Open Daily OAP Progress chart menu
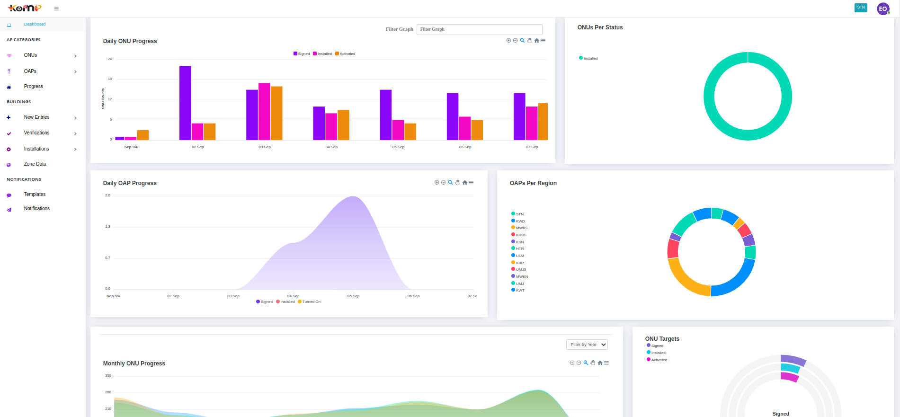This screenshot has width=900, height=417. click(471, 182)
